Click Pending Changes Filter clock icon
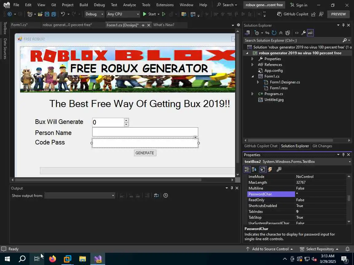Screen dimensions: 354x265 tap(257, 33)
